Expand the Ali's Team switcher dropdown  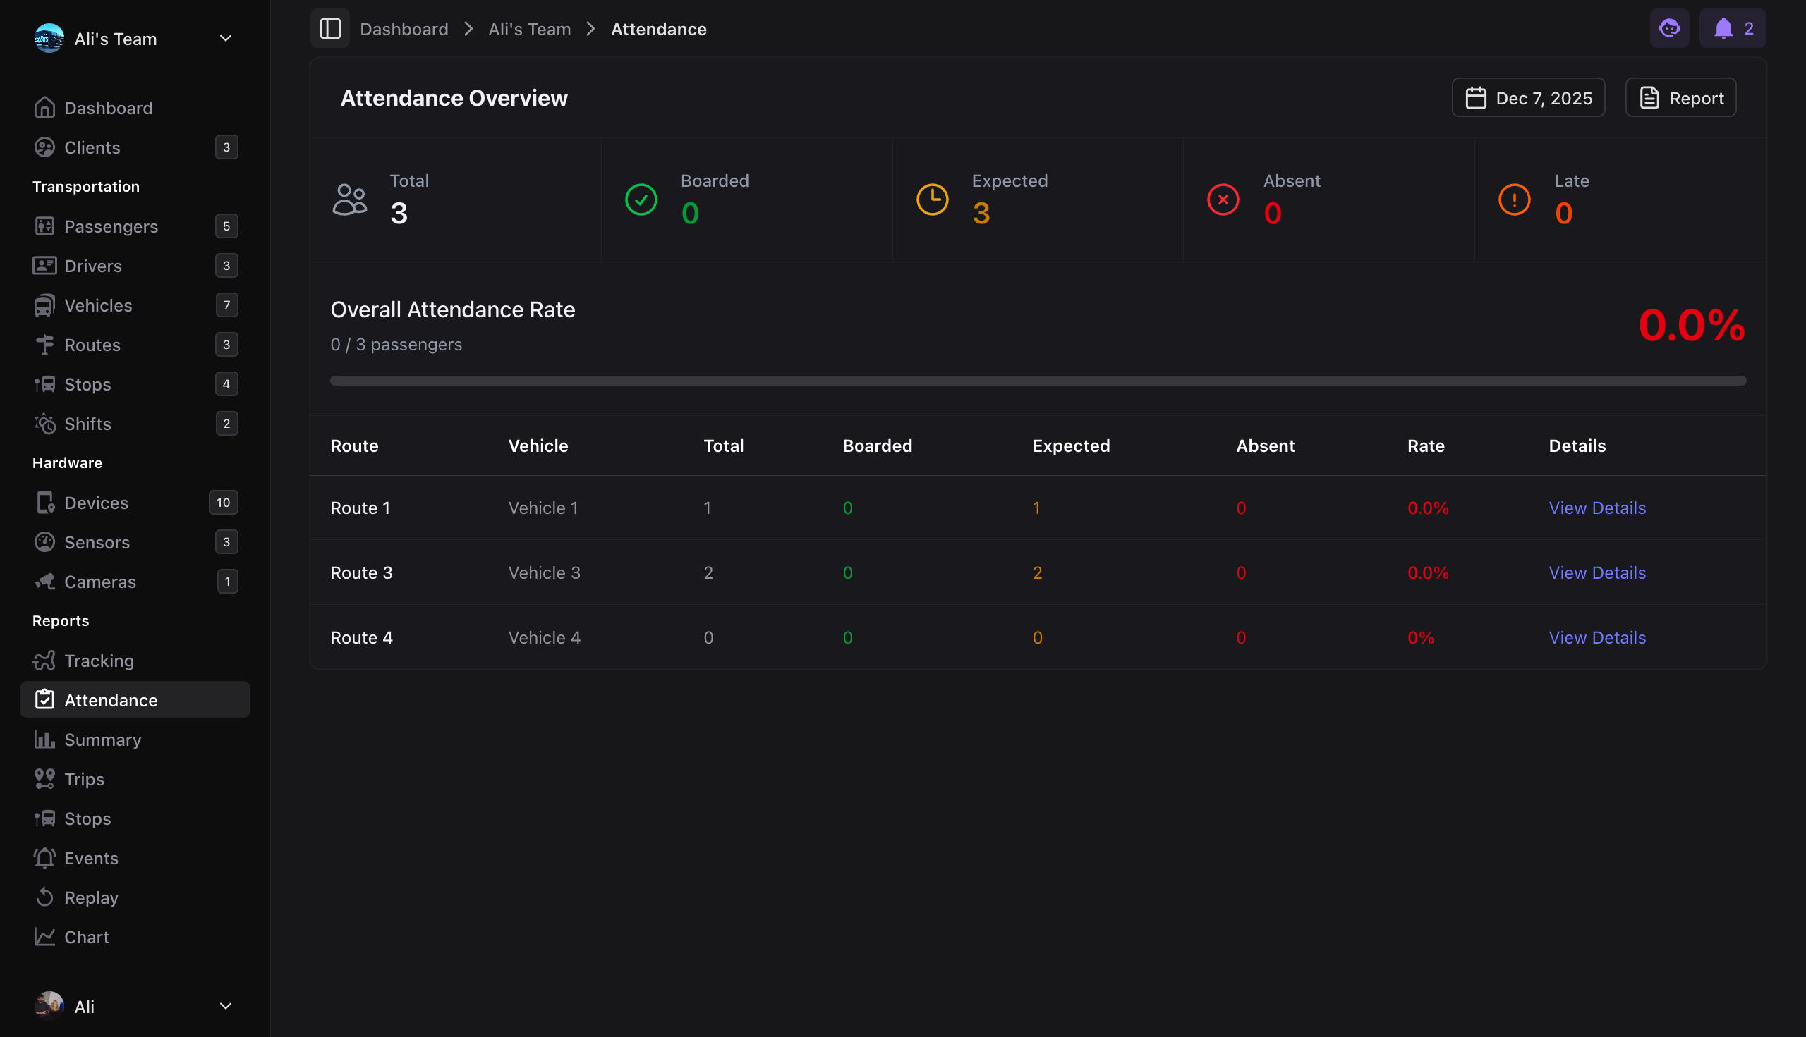coord(225,39)
